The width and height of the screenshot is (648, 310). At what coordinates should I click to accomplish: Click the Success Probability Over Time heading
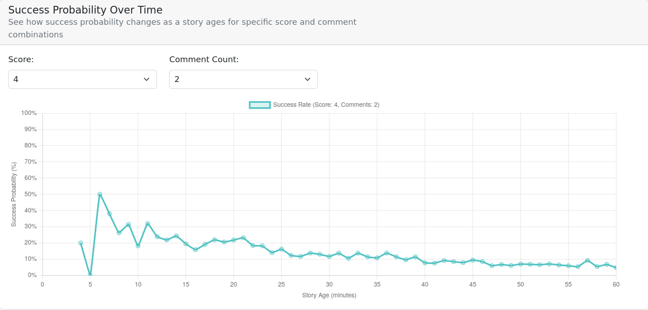85,10
